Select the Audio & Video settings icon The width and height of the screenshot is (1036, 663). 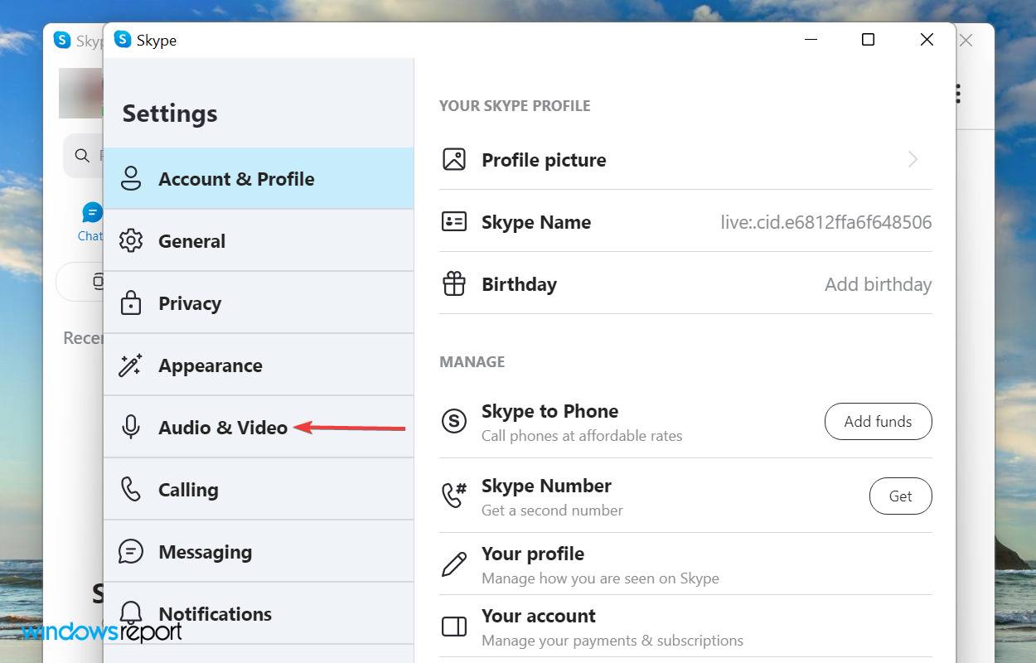tap(131, 427)
